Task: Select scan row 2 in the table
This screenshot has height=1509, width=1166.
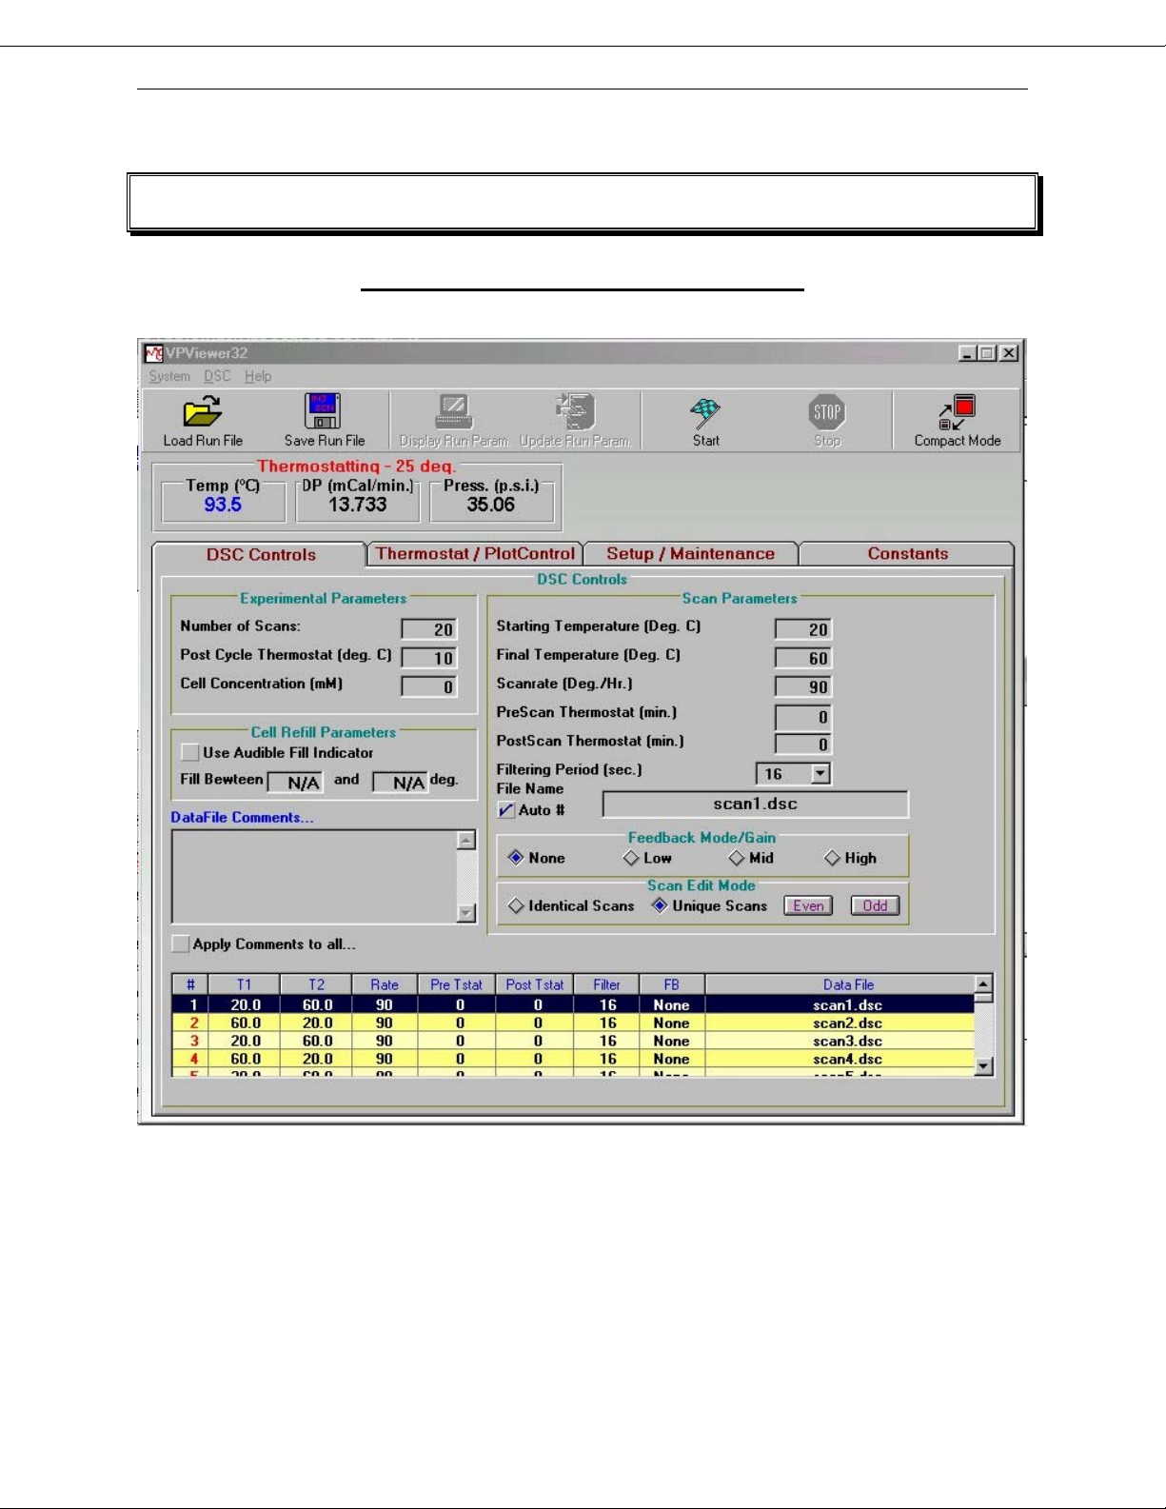Action: [573, 1023]
